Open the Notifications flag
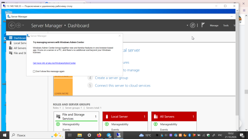The width and height of the screenshot is (248, 139). [x=203, y=25]
